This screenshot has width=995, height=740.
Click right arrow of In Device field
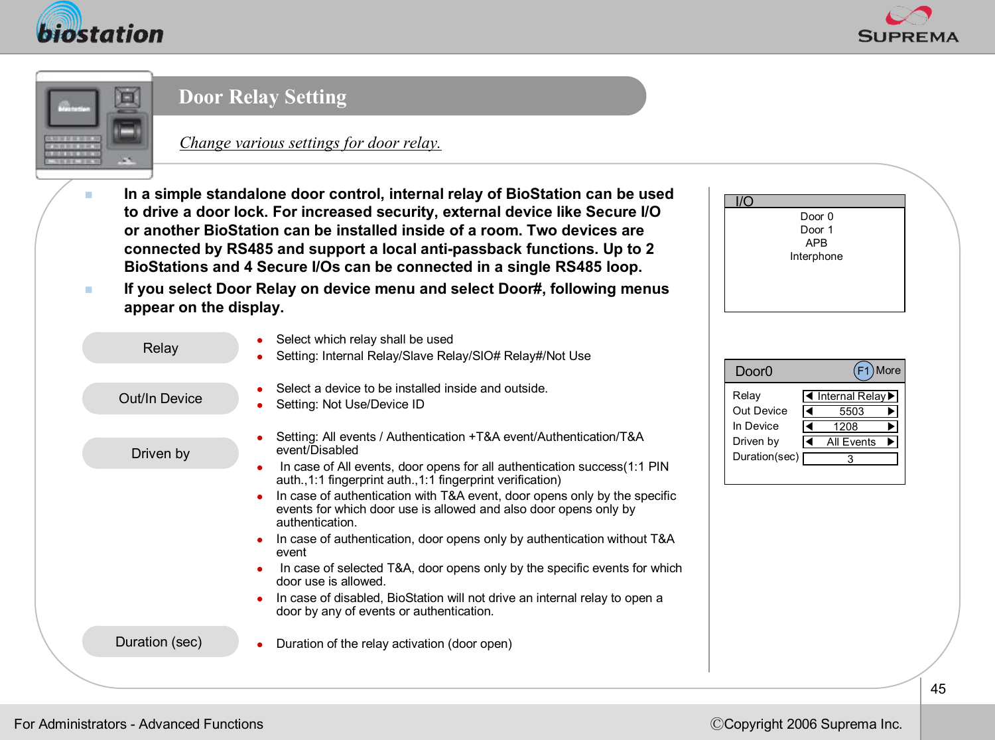coord(892,426)
